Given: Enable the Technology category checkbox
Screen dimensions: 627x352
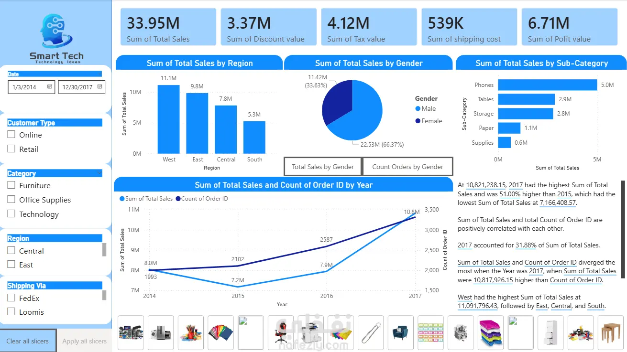Looking at the screenshot, I should (11, 214).
